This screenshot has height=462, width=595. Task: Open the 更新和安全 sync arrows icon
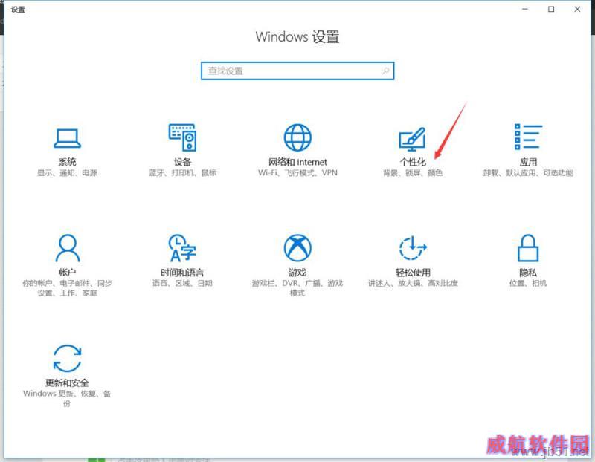click(x=67, y=358)
